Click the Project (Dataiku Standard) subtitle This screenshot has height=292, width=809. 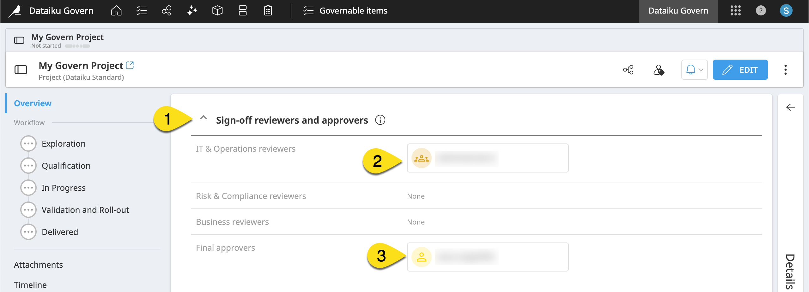pyautogui.click(x=81, y=77)
